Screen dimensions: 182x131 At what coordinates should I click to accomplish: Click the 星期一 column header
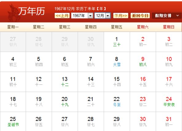(x=13, y=27)
